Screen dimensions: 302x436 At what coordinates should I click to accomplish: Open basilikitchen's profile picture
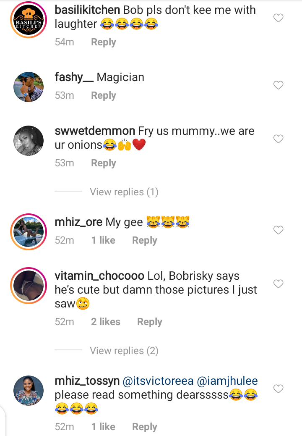[29, 20]
